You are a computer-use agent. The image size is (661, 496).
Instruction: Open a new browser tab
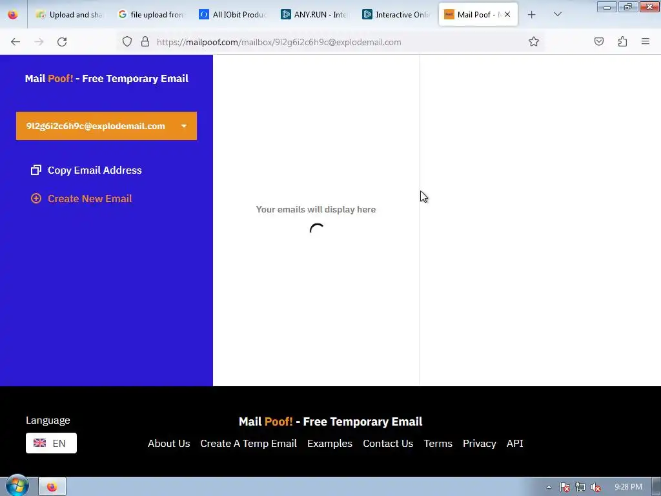point(532,15)
